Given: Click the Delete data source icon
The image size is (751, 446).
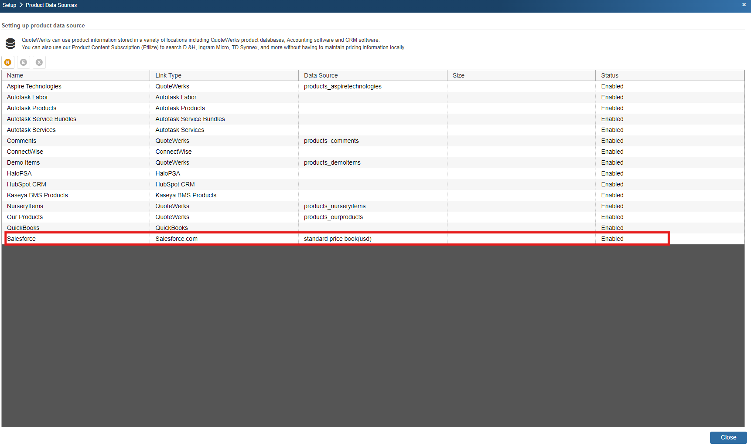Looking at the screenshot, I should (39, 62).
